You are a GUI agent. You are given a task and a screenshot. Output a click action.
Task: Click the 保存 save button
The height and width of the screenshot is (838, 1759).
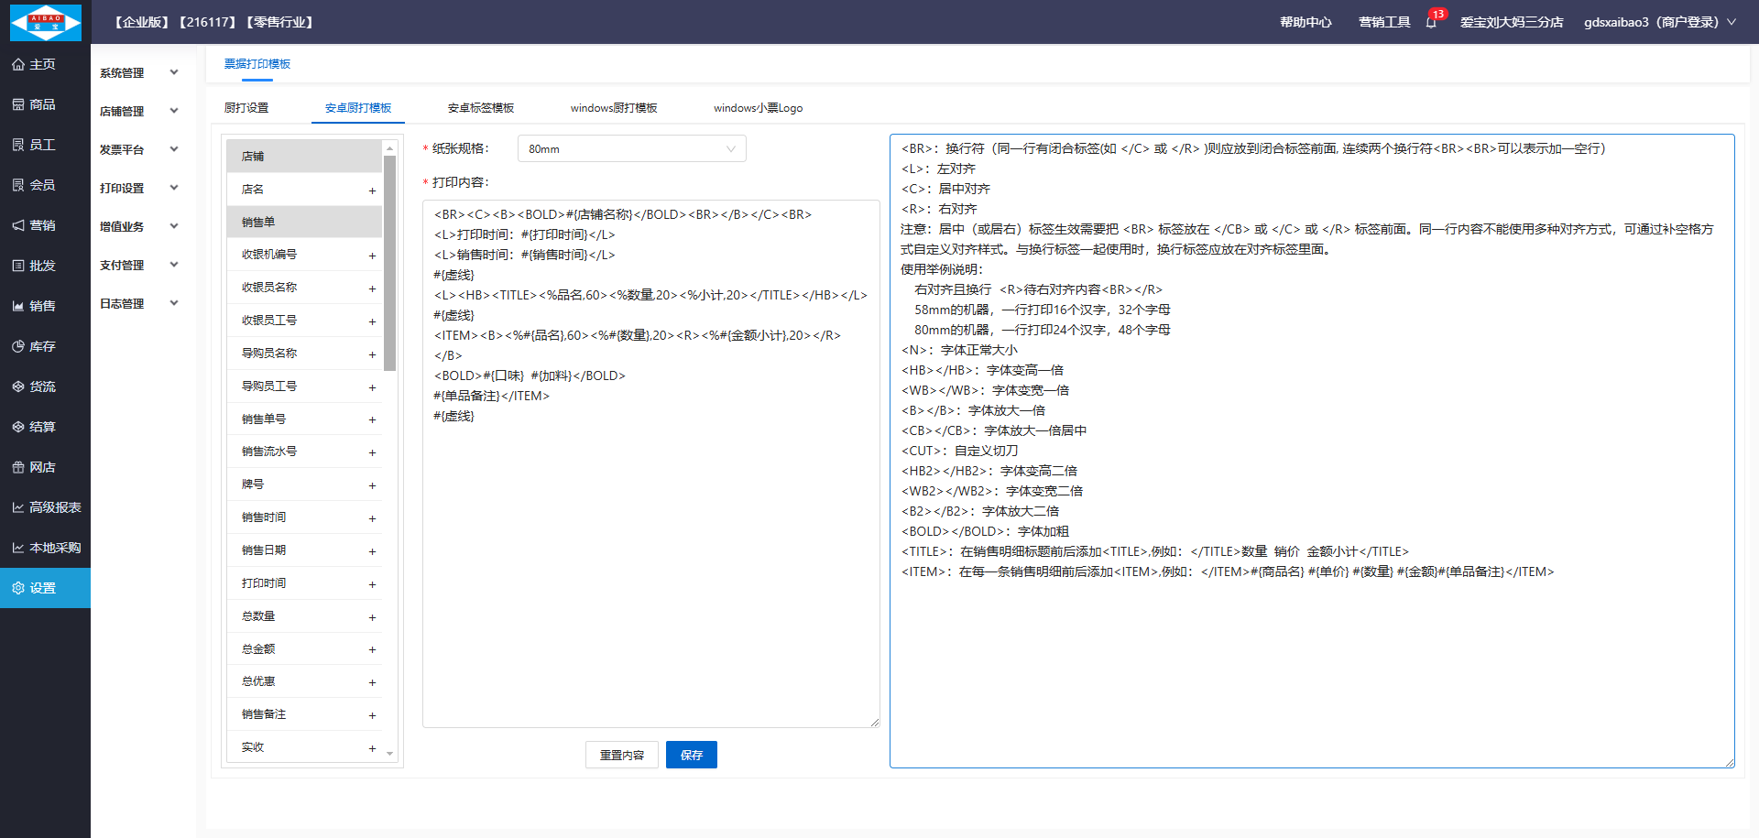click(691, 755)
